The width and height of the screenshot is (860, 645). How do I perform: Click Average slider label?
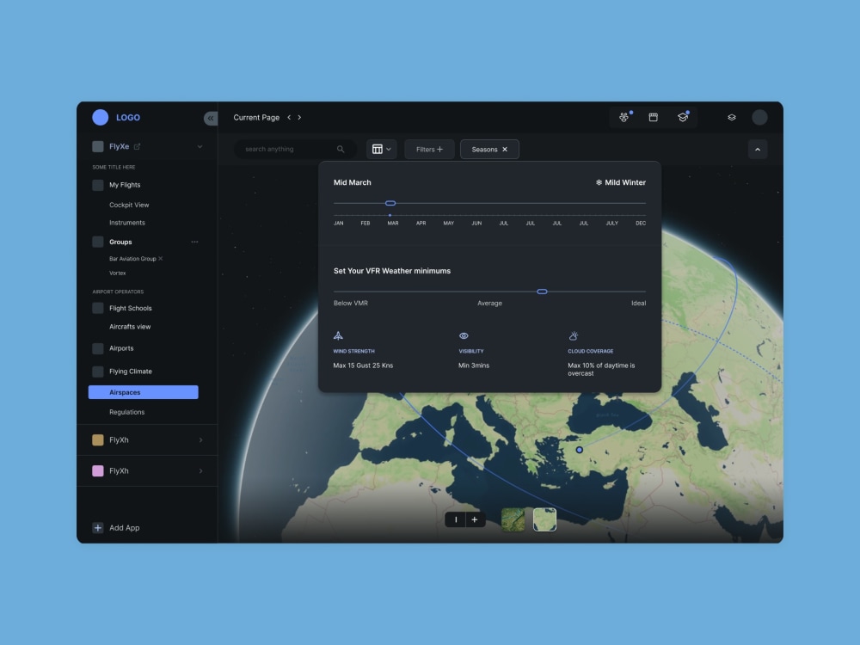490,304
